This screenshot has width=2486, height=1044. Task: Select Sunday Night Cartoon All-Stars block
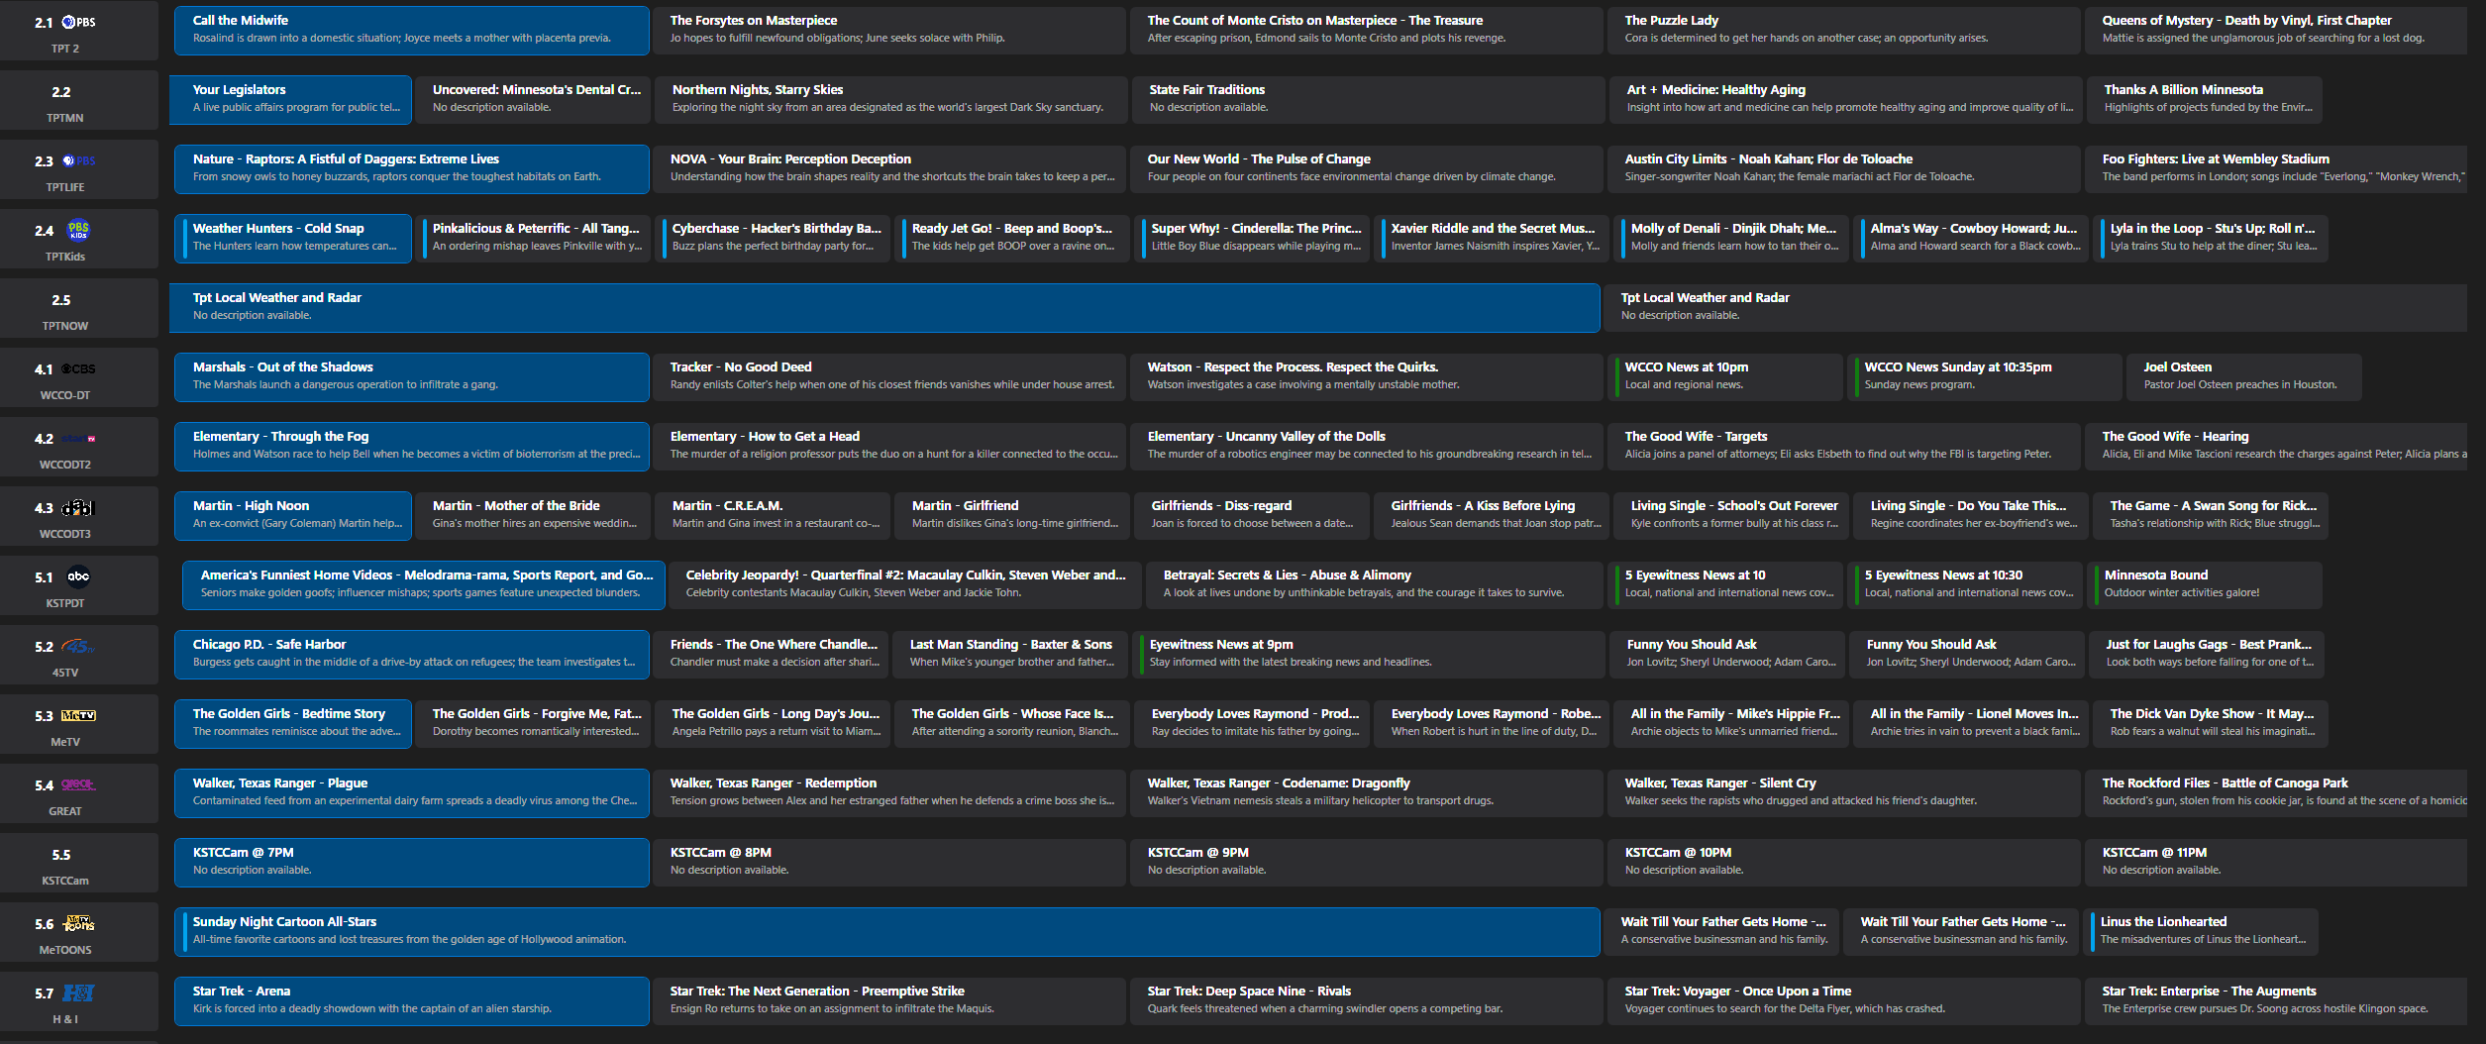(x=886, y=931)
